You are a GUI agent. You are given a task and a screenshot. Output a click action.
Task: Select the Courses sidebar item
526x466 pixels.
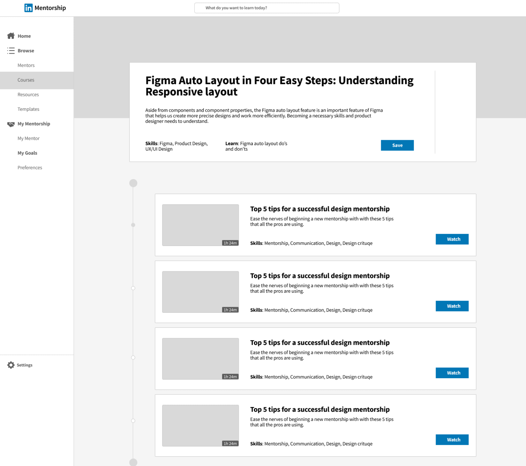coord(37,80)
